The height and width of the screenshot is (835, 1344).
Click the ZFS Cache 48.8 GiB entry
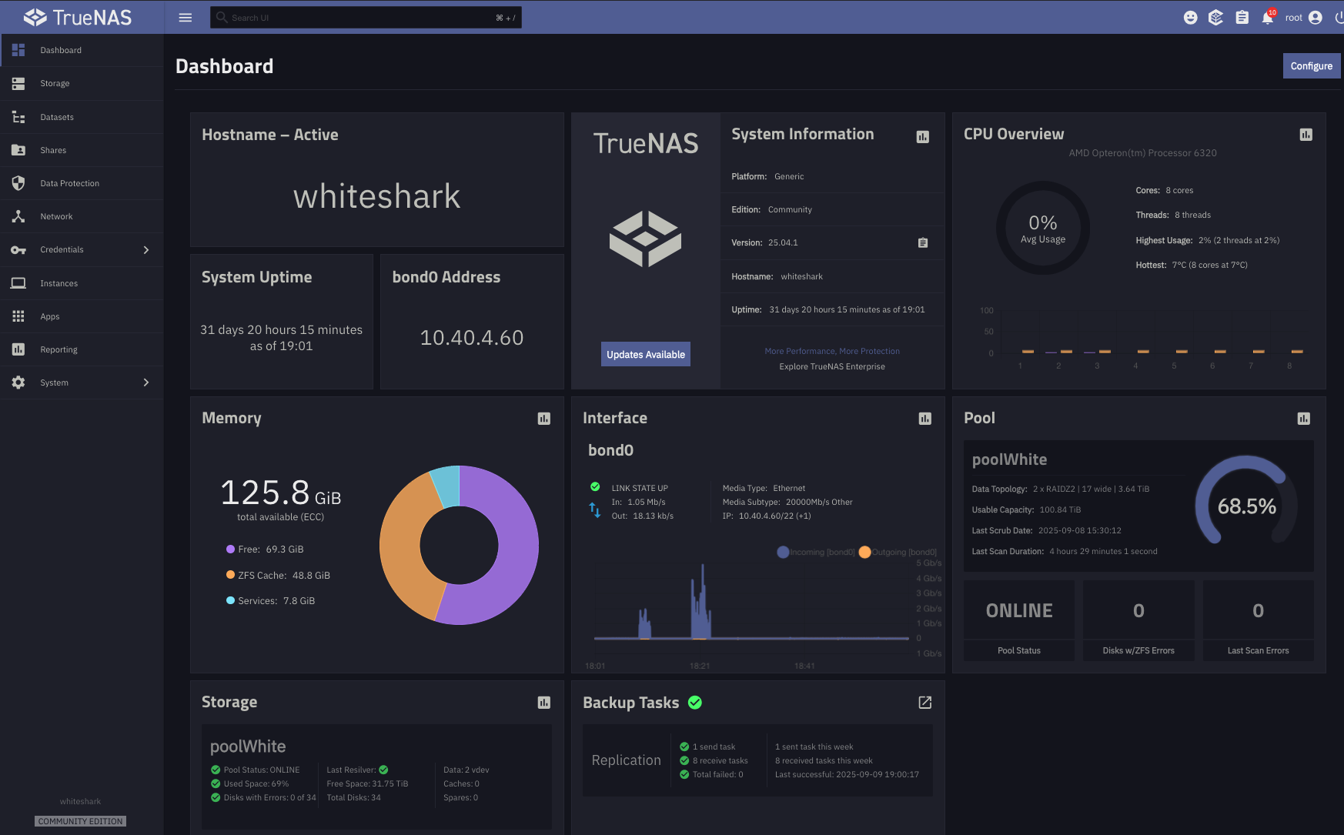coord(278,575)
